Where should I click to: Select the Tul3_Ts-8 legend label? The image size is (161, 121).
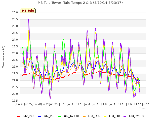[x=94, y=116]
